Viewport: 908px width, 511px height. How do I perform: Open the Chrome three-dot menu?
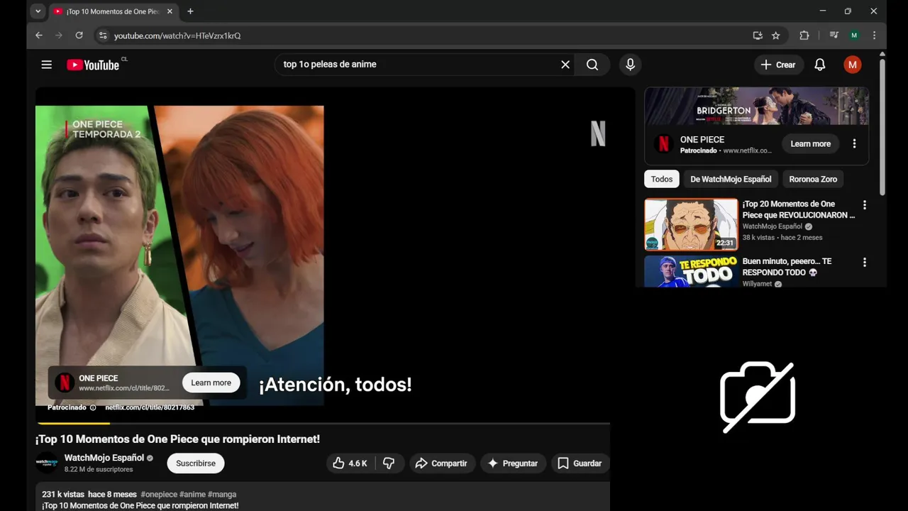click(x=874, y=35)
